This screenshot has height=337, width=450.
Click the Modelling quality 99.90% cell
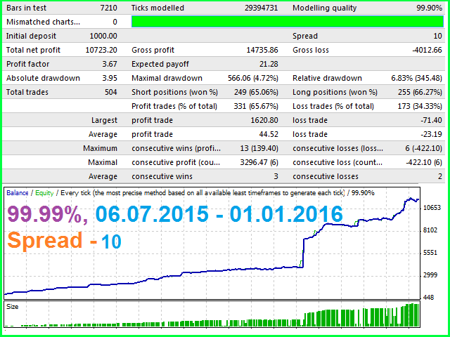(429, 8)
